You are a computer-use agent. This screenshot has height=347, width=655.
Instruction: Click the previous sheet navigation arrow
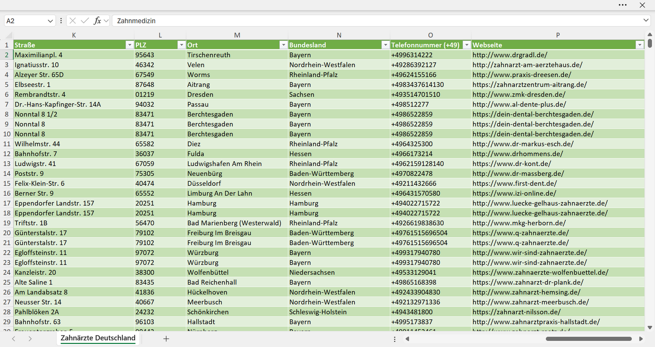click(x=14, y=338)
